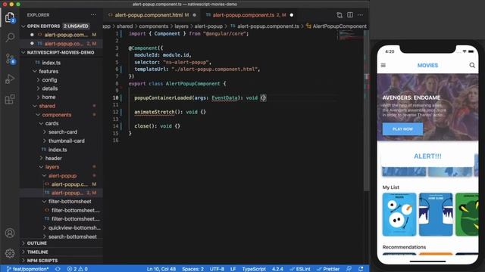Click AlertPopupComponent breadcrumb
Screen dimensions: 485x272
(339, 26)
